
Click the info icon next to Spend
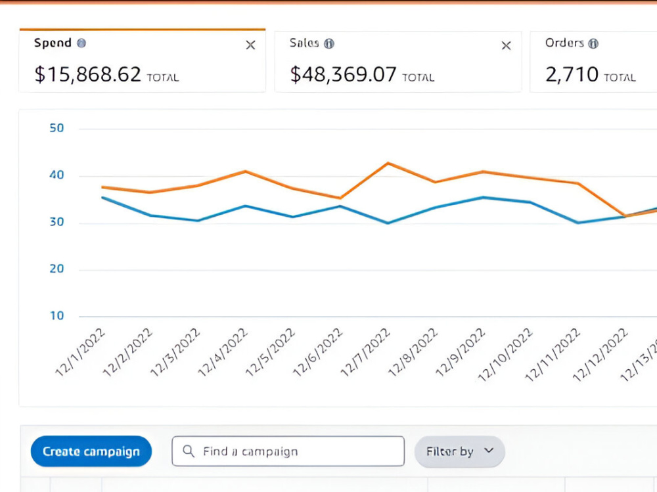81,43
